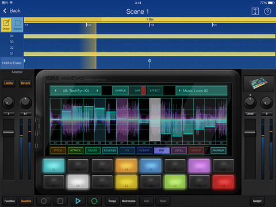The image size is (276, 207).
Task: Tap the dark pad 13
Action: click(151, 182)
